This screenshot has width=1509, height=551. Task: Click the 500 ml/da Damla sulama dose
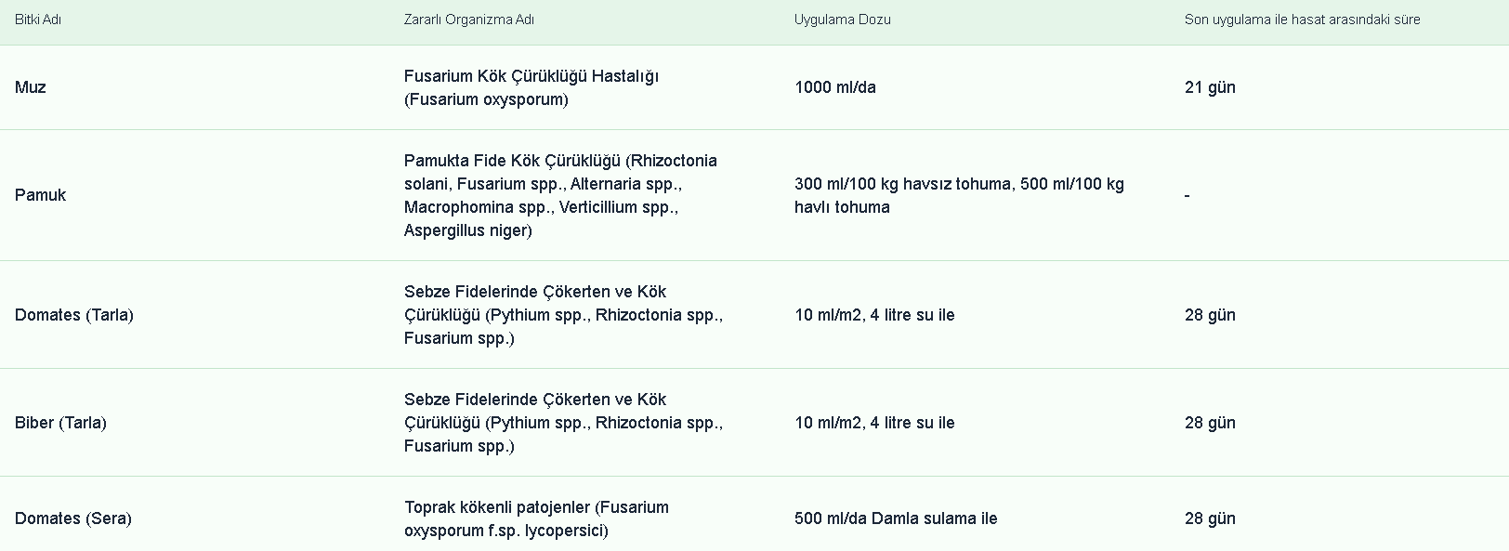click(895, 518)
